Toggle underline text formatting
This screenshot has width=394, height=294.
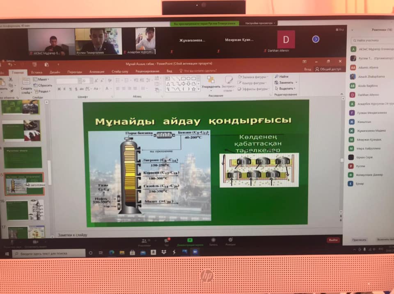click(x=70, y=88)
